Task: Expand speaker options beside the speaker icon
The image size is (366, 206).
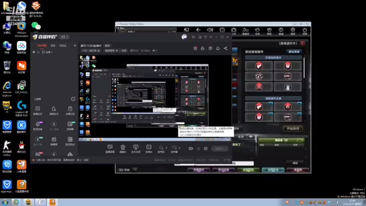Action: click(x=179, y=147)
